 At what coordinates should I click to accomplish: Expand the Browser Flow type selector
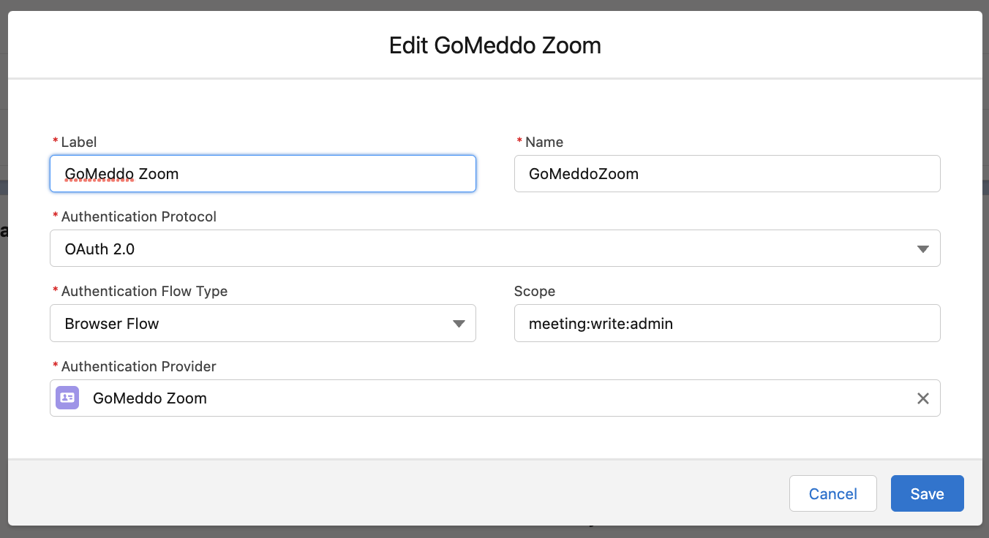(263, 323)
